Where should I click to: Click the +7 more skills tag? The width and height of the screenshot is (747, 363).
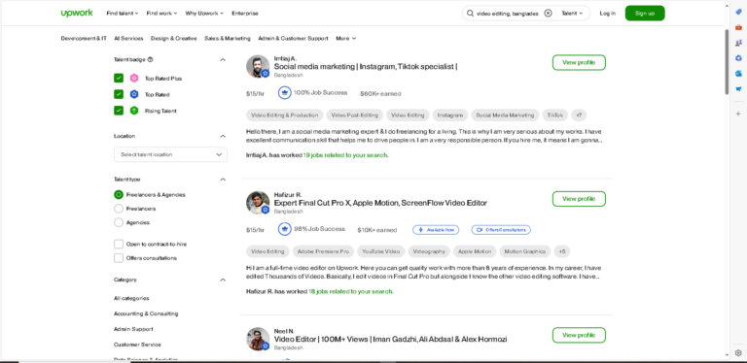click(x=579, y=115)
